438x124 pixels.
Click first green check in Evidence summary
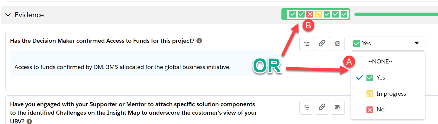tap(293, 14)
